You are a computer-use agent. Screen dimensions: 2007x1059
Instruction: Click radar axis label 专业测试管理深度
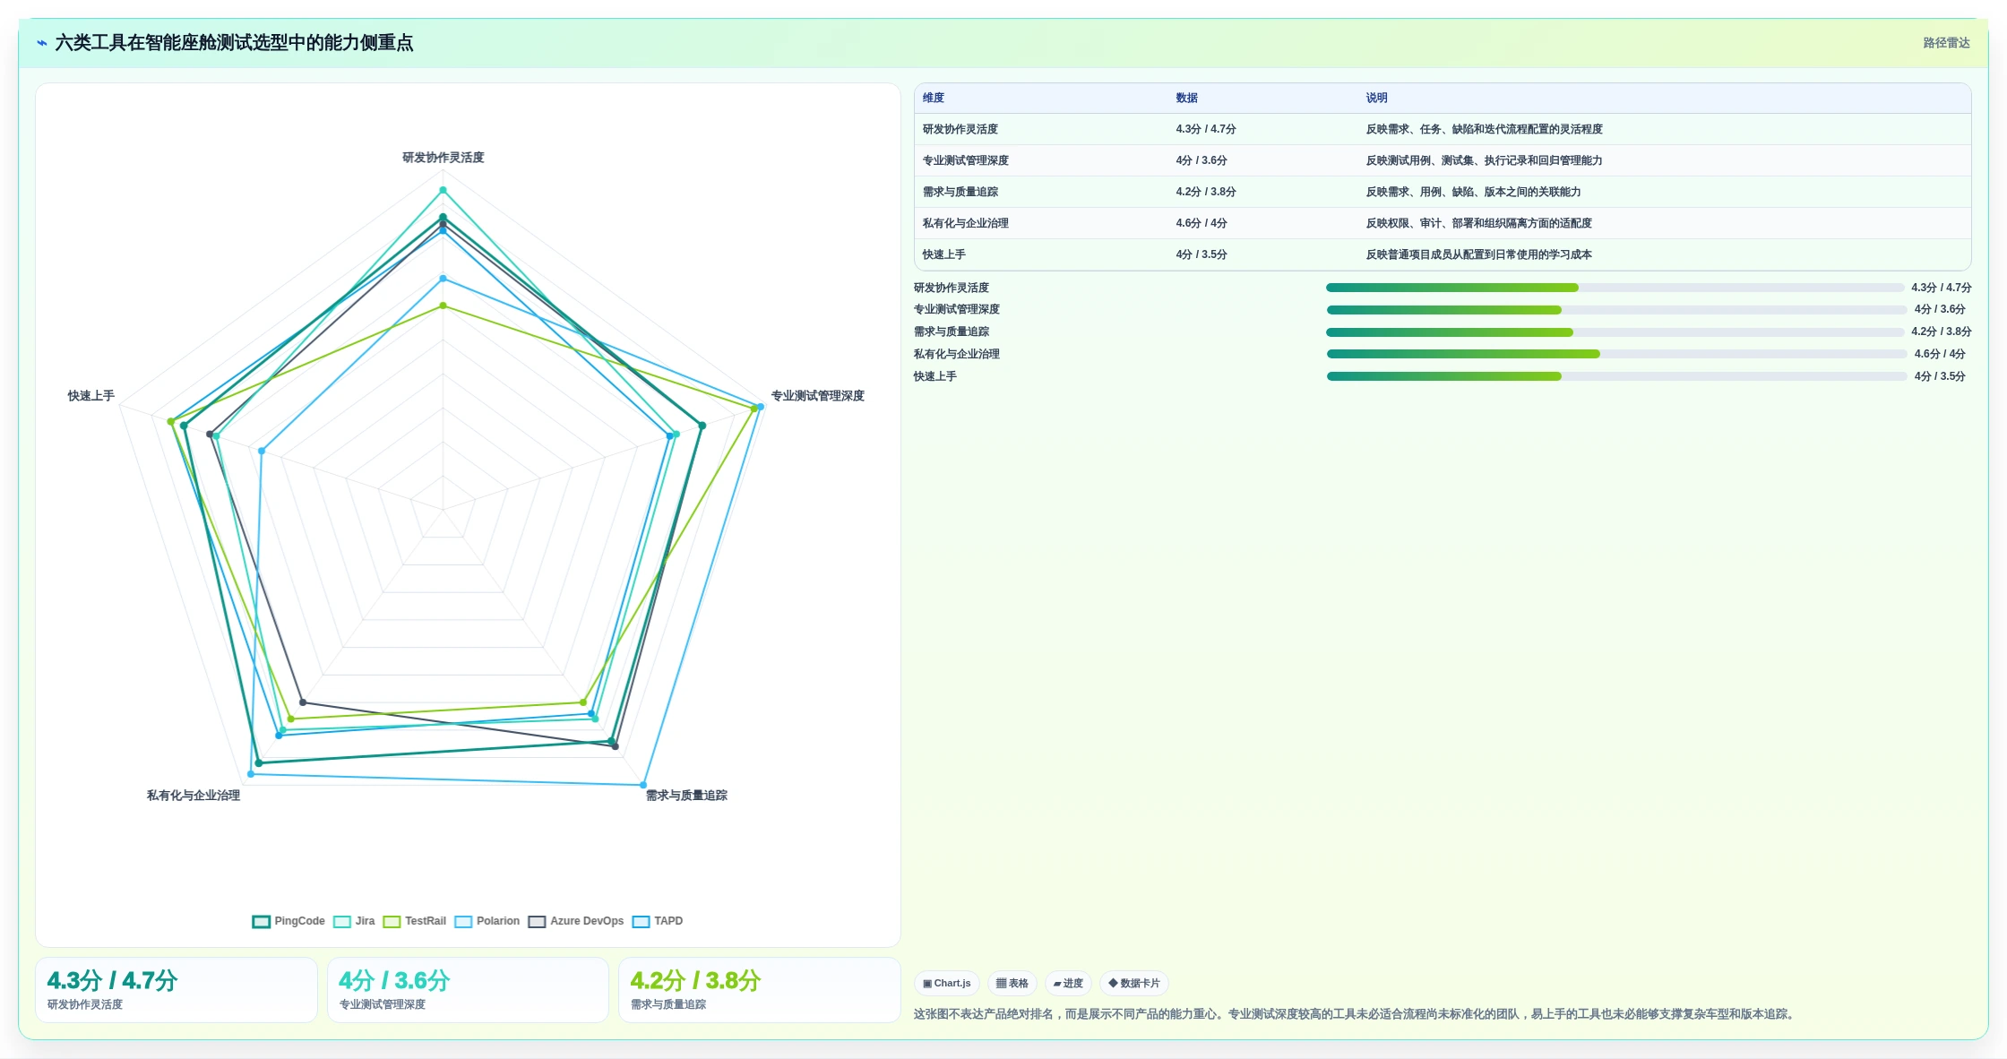coord(817,396)
